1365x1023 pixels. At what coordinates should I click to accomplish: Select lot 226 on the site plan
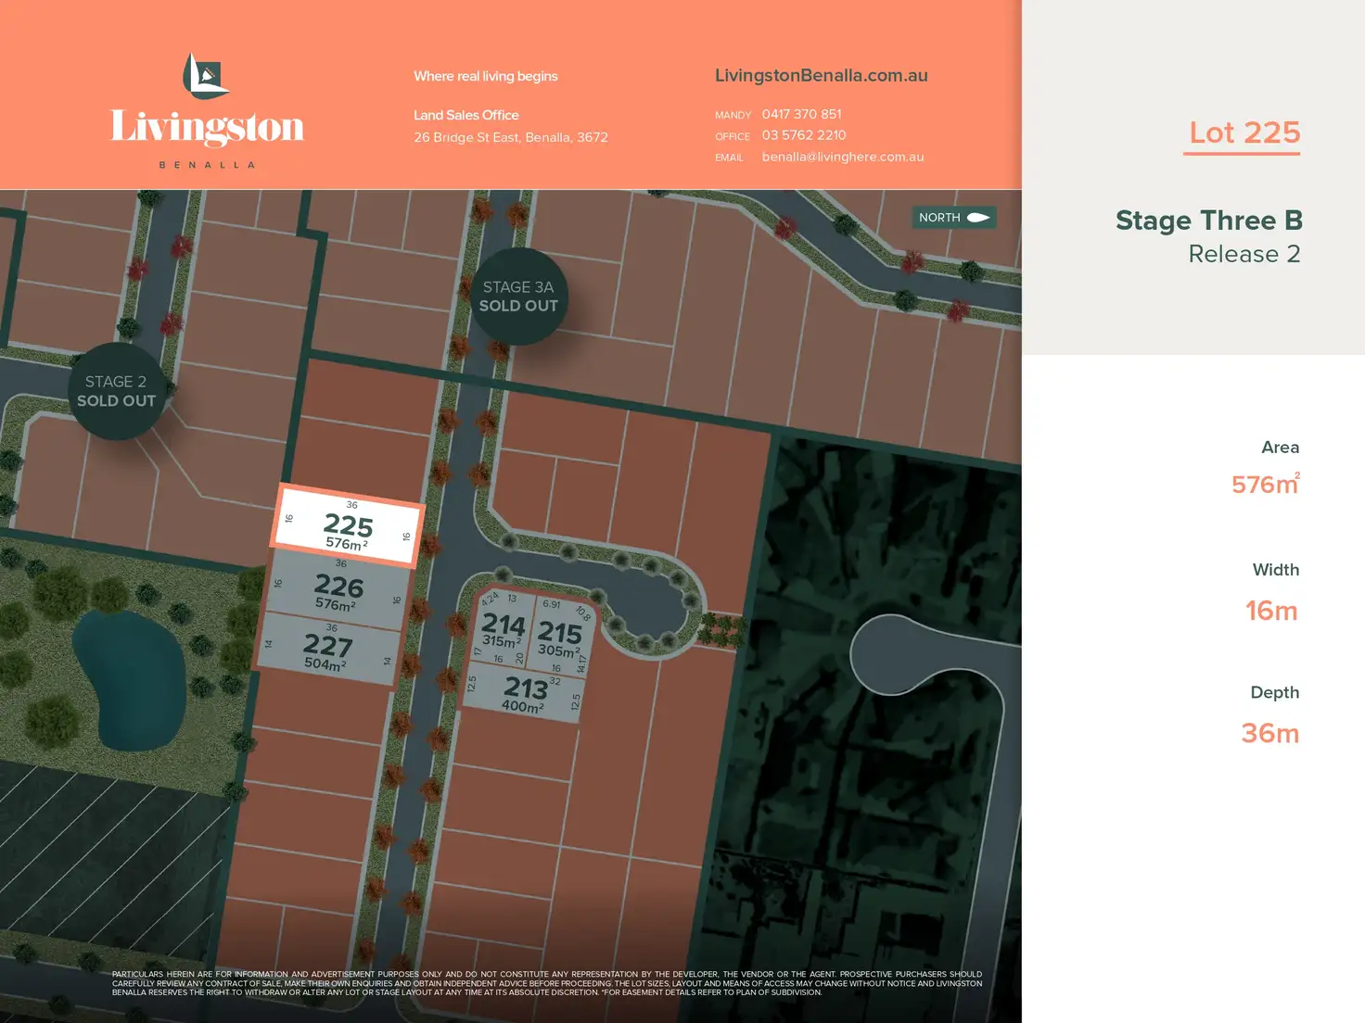[338, 589]
